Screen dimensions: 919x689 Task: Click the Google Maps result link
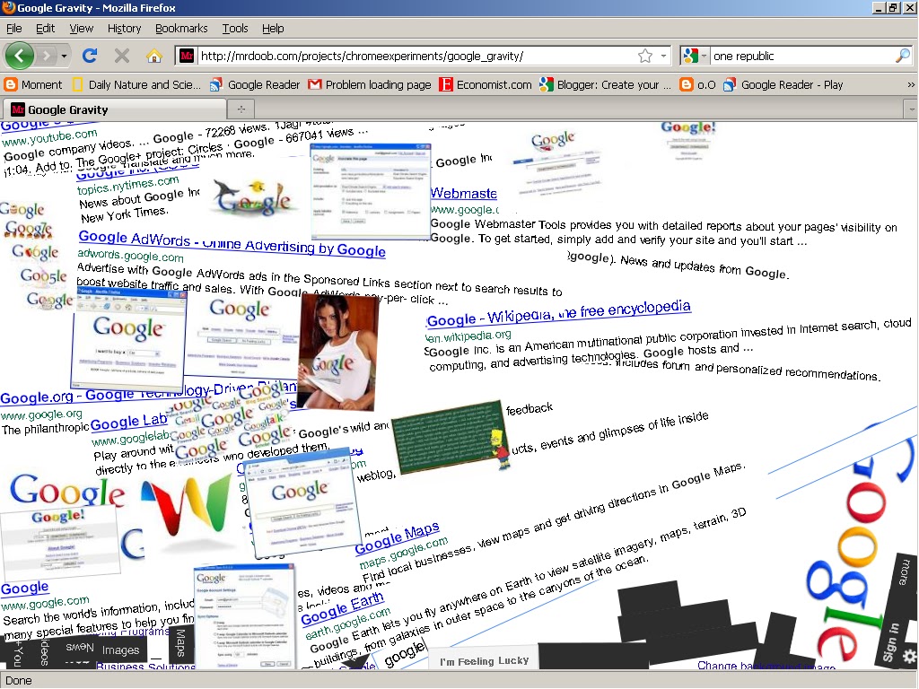[x=397, y=538]
